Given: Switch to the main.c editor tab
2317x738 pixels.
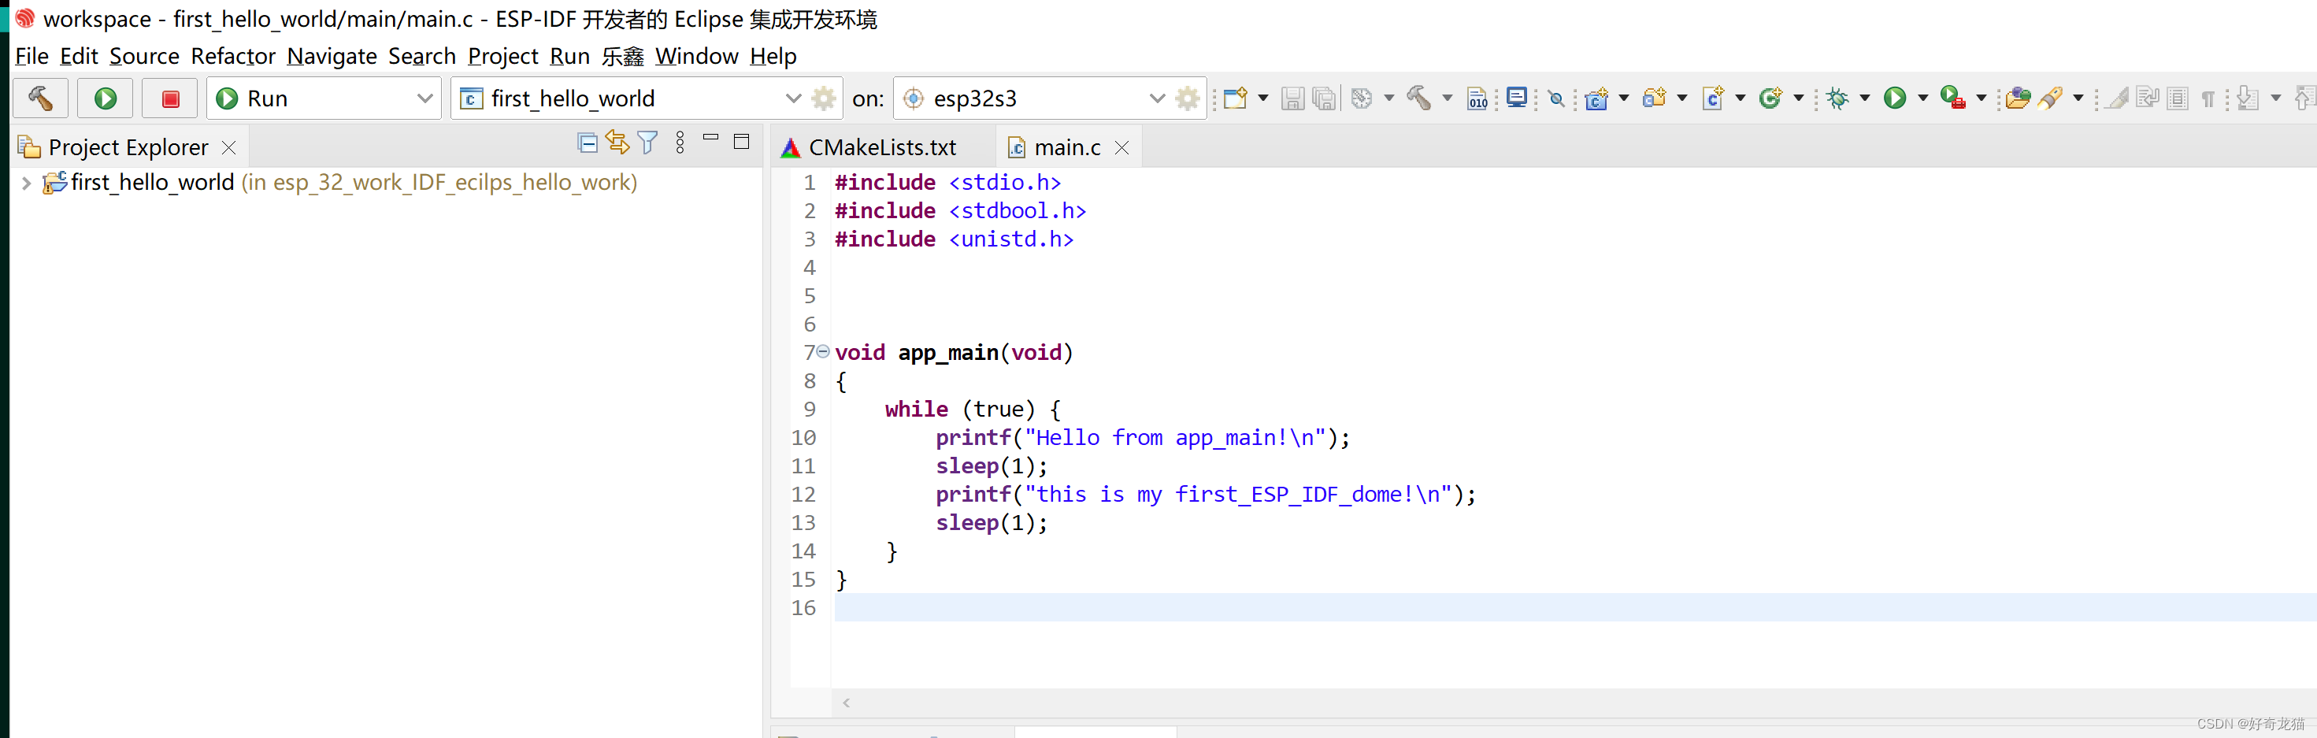Looking at the screenshot, I should [x=1067, y=146].
